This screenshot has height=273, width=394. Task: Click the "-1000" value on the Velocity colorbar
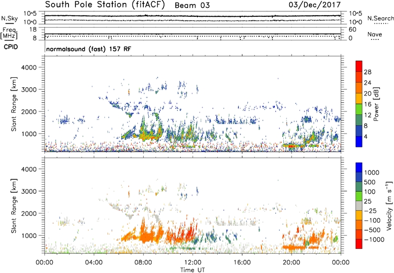click(374, 239)
